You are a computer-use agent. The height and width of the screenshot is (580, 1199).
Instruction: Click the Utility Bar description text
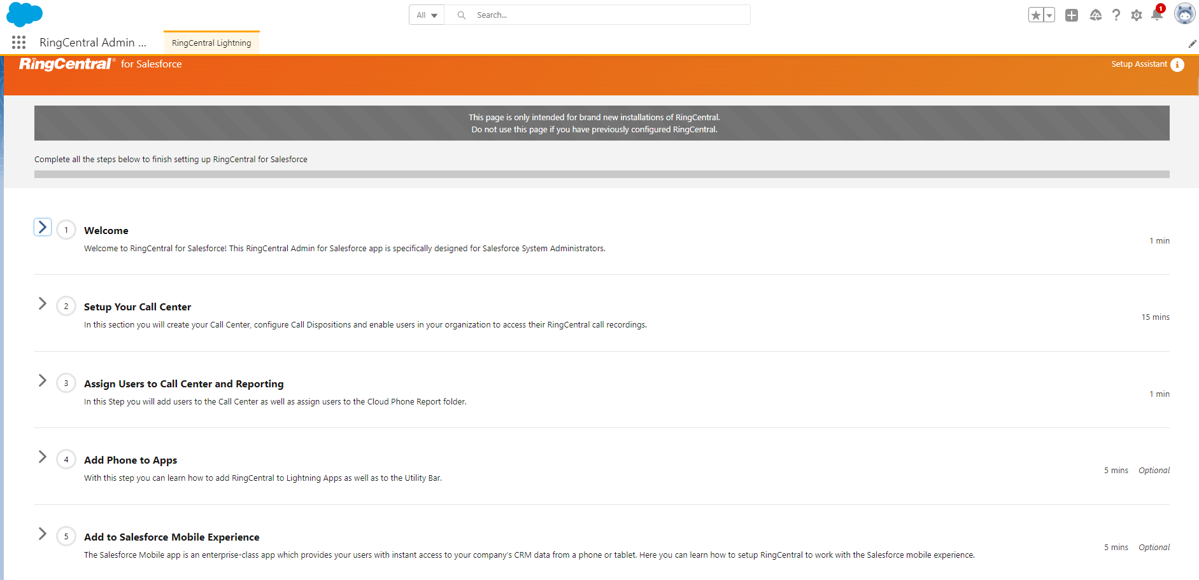click(x=263, y=478)
